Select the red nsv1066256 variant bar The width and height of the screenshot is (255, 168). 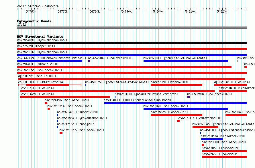[x=65, y=97]
